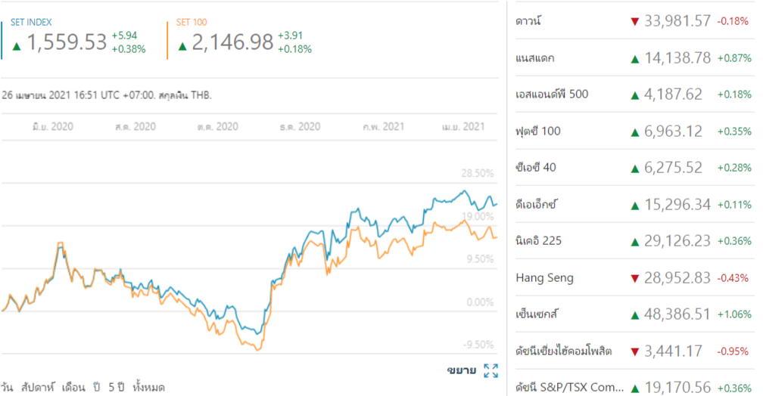The image size is (763, 396).
Task: Click the green up arrow for นิเคอิ 225
Action: point(634,241)
